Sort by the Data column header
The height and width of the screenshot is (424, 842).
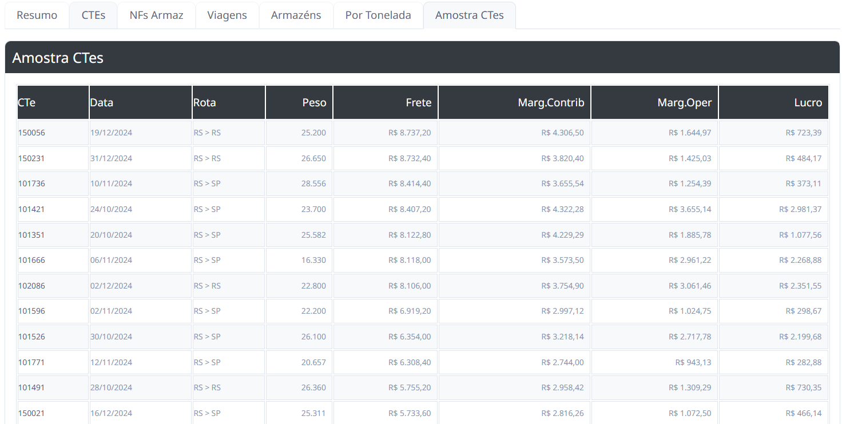coord(140,102)
